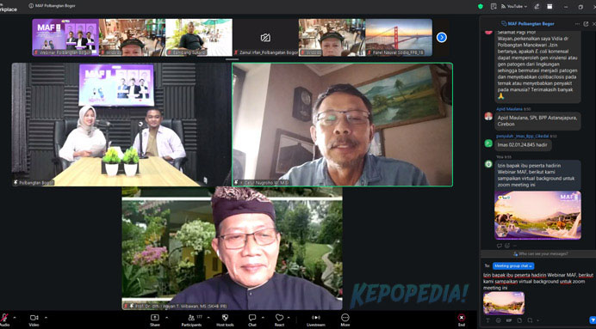
Task: Open the Livestream control
Action: click(316, 320)
